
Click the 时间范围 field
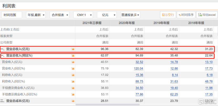tap(12, 15)
